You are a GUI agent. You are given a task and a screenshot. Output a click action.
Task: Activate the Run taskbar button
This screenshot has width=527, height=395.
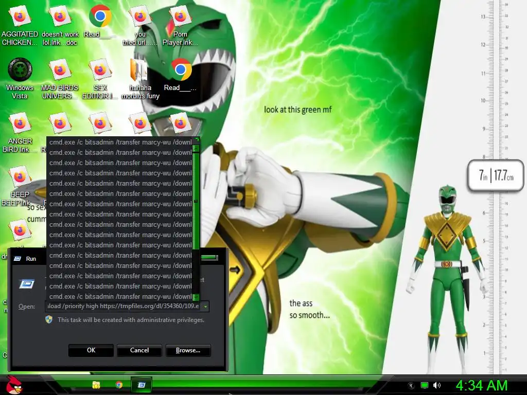pyautogui.click(x=142, y=385)
